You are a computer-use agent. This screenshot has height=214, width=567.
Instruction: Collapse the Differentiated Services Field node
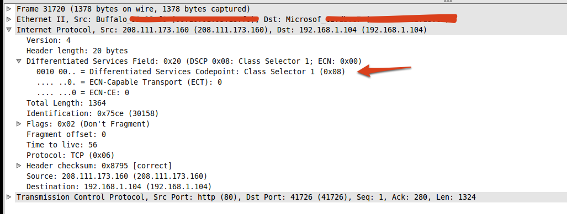pyautogui.click(x=19, y=61)
